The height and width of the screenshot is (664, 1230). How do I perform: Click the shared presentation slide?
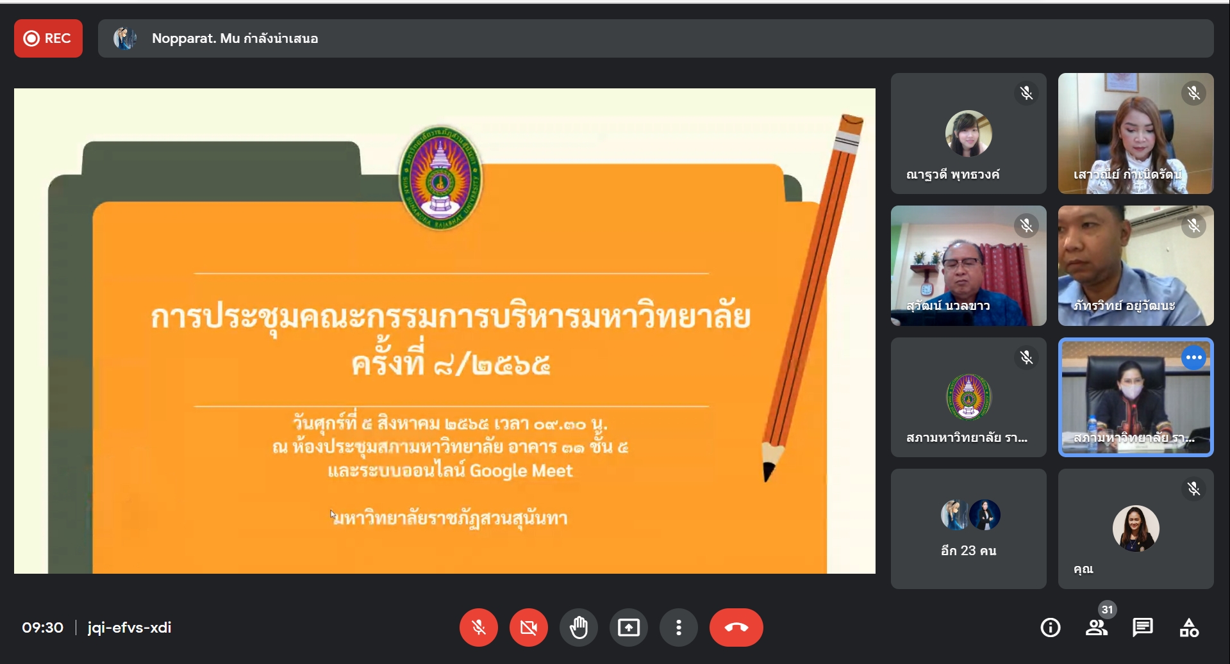click(444, 330)
